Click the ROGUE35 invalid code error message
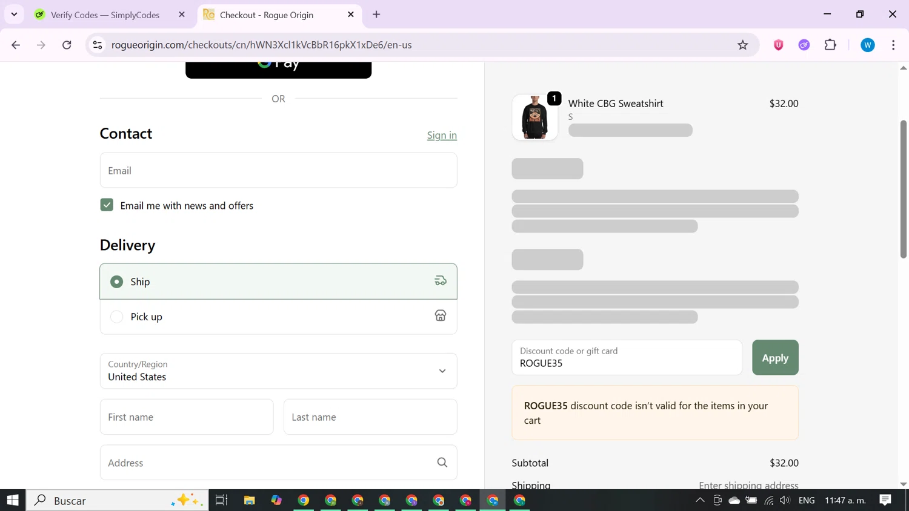This screenshot has width=909, height=511. point(655,413)
